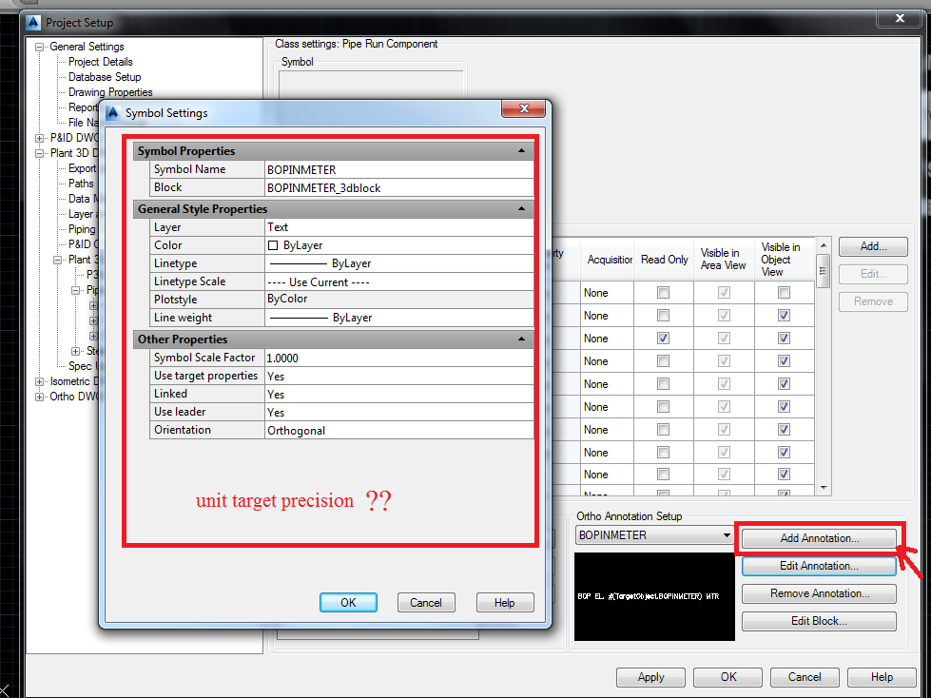Image resolution: width=931 pixels, height=698 pixels.
Task: Open the Add Annotation dialog
Action: pos(818,537)
